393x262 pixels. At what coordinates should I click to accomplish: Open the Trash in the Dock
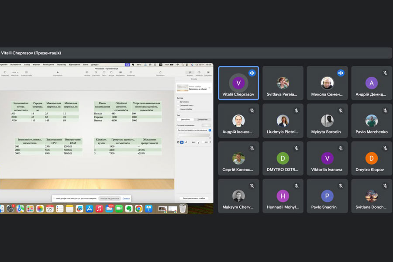coord(183,209)
